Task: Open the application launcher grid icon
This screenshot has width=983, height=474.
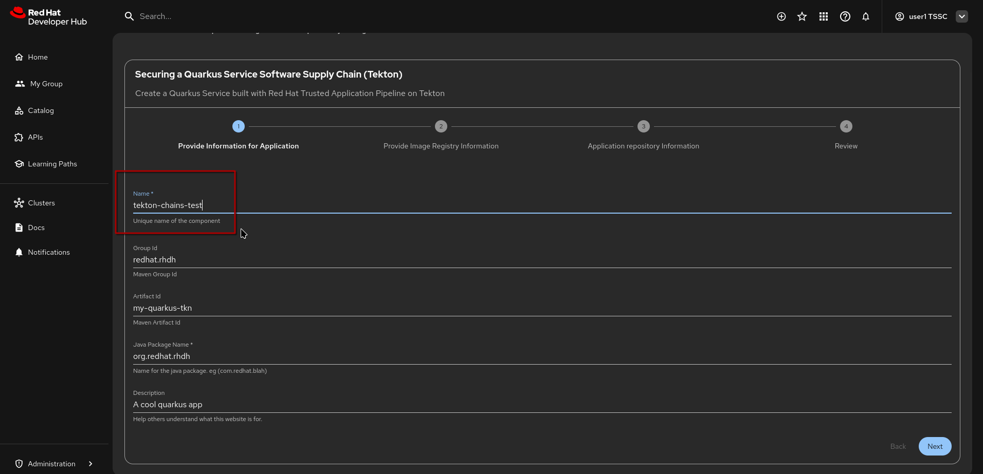Action: point(824,16)
